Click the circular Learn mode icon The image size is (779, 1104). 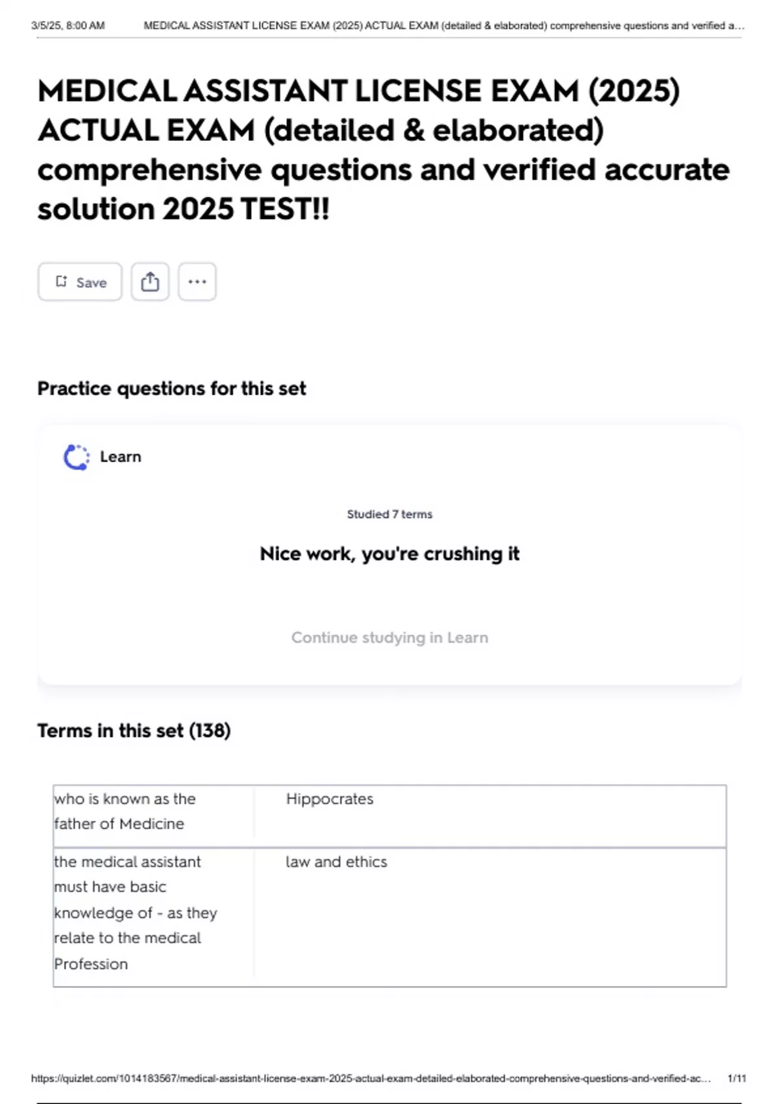(77, 457)
